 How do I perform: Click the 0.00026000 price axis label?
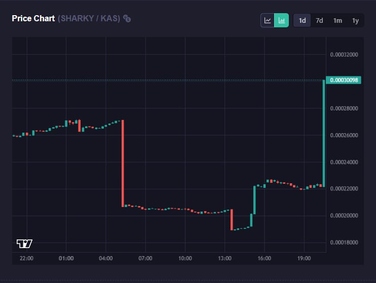pos(344,135)
